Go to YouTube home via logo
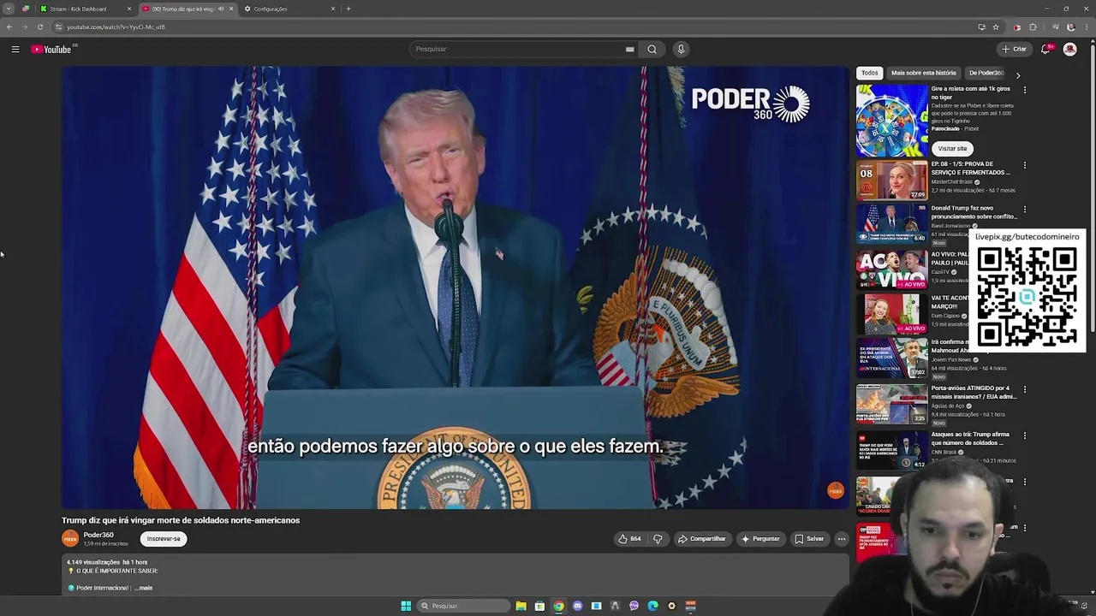The width and height of the screenshot is (1096, 616). (53, 49)
